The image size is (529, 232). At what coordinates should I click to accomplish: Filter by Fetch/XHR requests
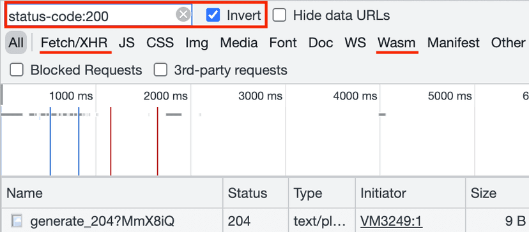coord(74,43)
